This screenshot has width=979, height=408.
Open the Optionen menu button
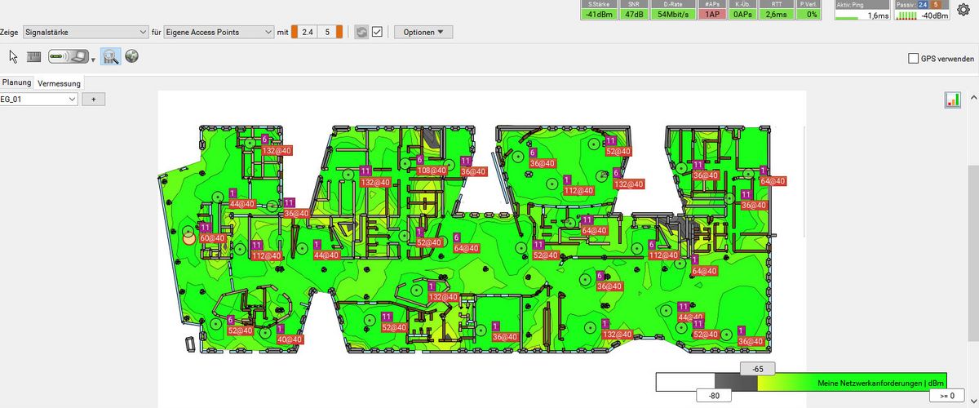point(423,32)
